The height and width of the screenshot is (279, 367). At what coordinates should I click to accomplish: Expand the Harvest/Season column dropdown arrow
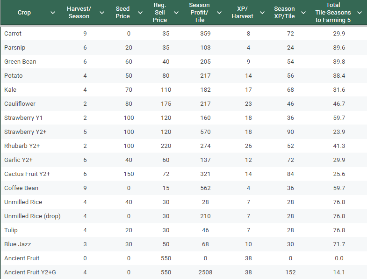coord(102,13)
